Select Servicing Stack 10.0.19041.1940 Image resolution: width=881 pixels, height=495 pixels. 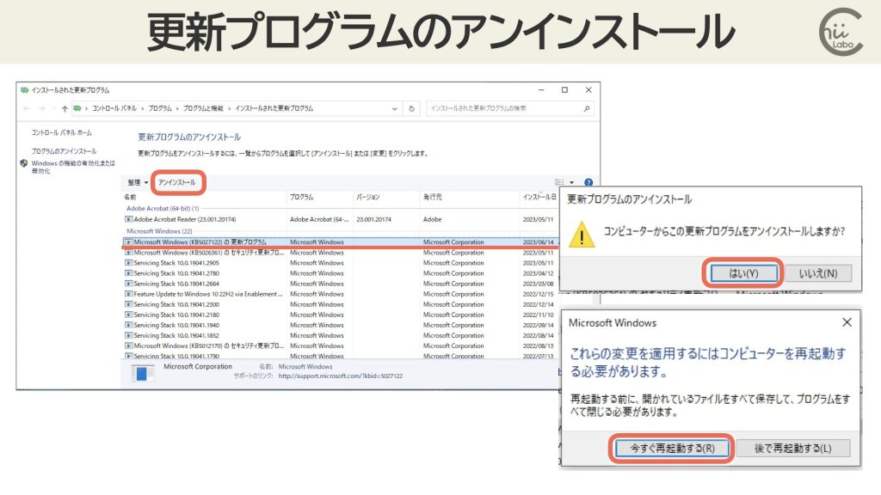[x=341, y=325]
